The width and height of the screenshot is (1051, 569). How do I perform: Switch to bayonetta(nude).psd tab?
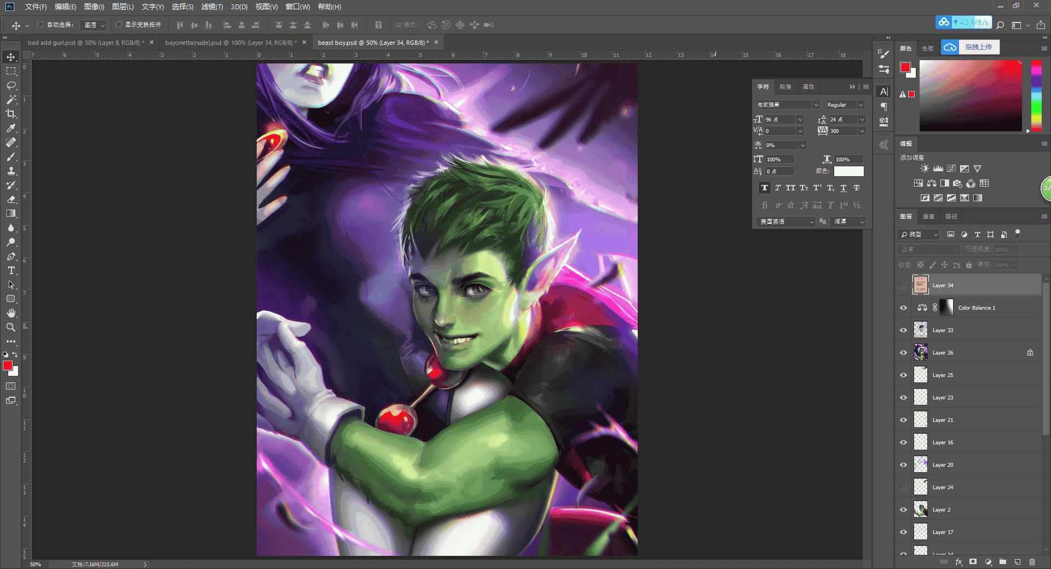click(x=231, y=43)
